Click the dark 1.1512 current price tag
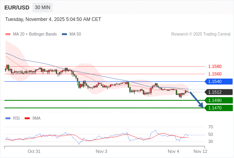Image resolution: width=234 pixels, height=158 pixels. pyautogui.click(x=219, y=92)
